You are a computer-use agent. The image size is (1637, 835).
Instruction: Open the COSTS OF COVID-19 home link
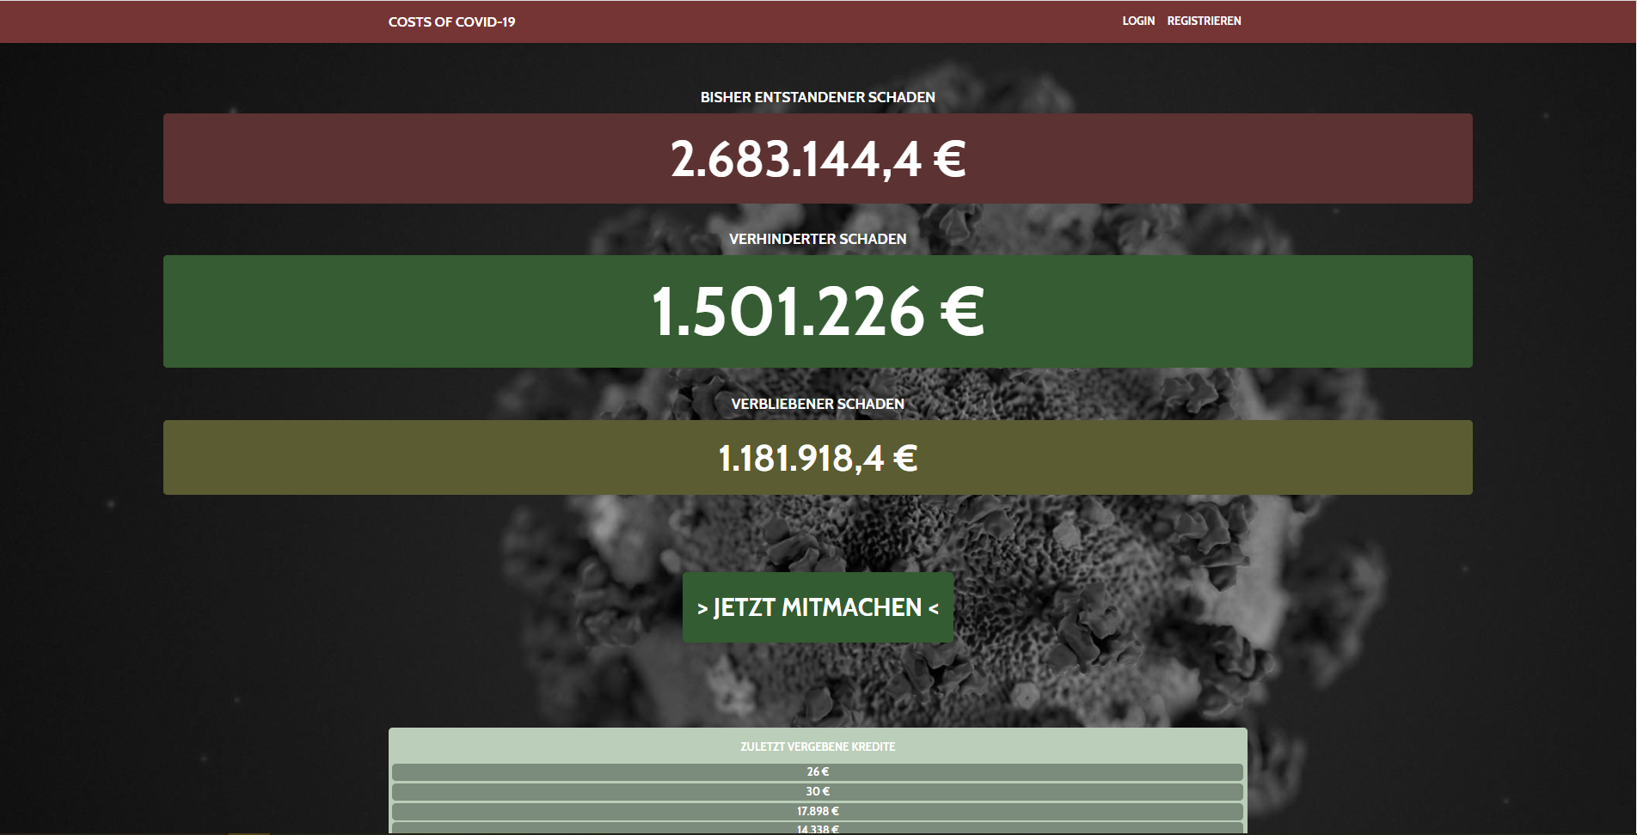pos(451,21)
